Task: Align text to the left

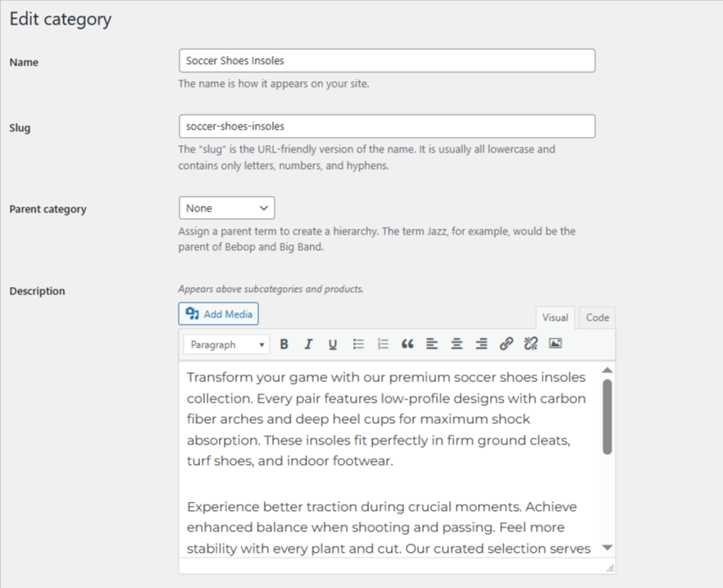Action: (432, 344)
